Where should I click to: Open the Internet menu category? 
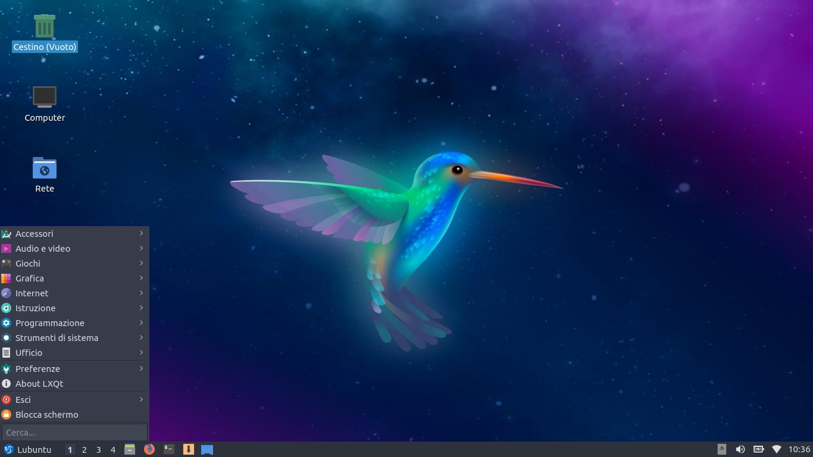coord(32,293)
